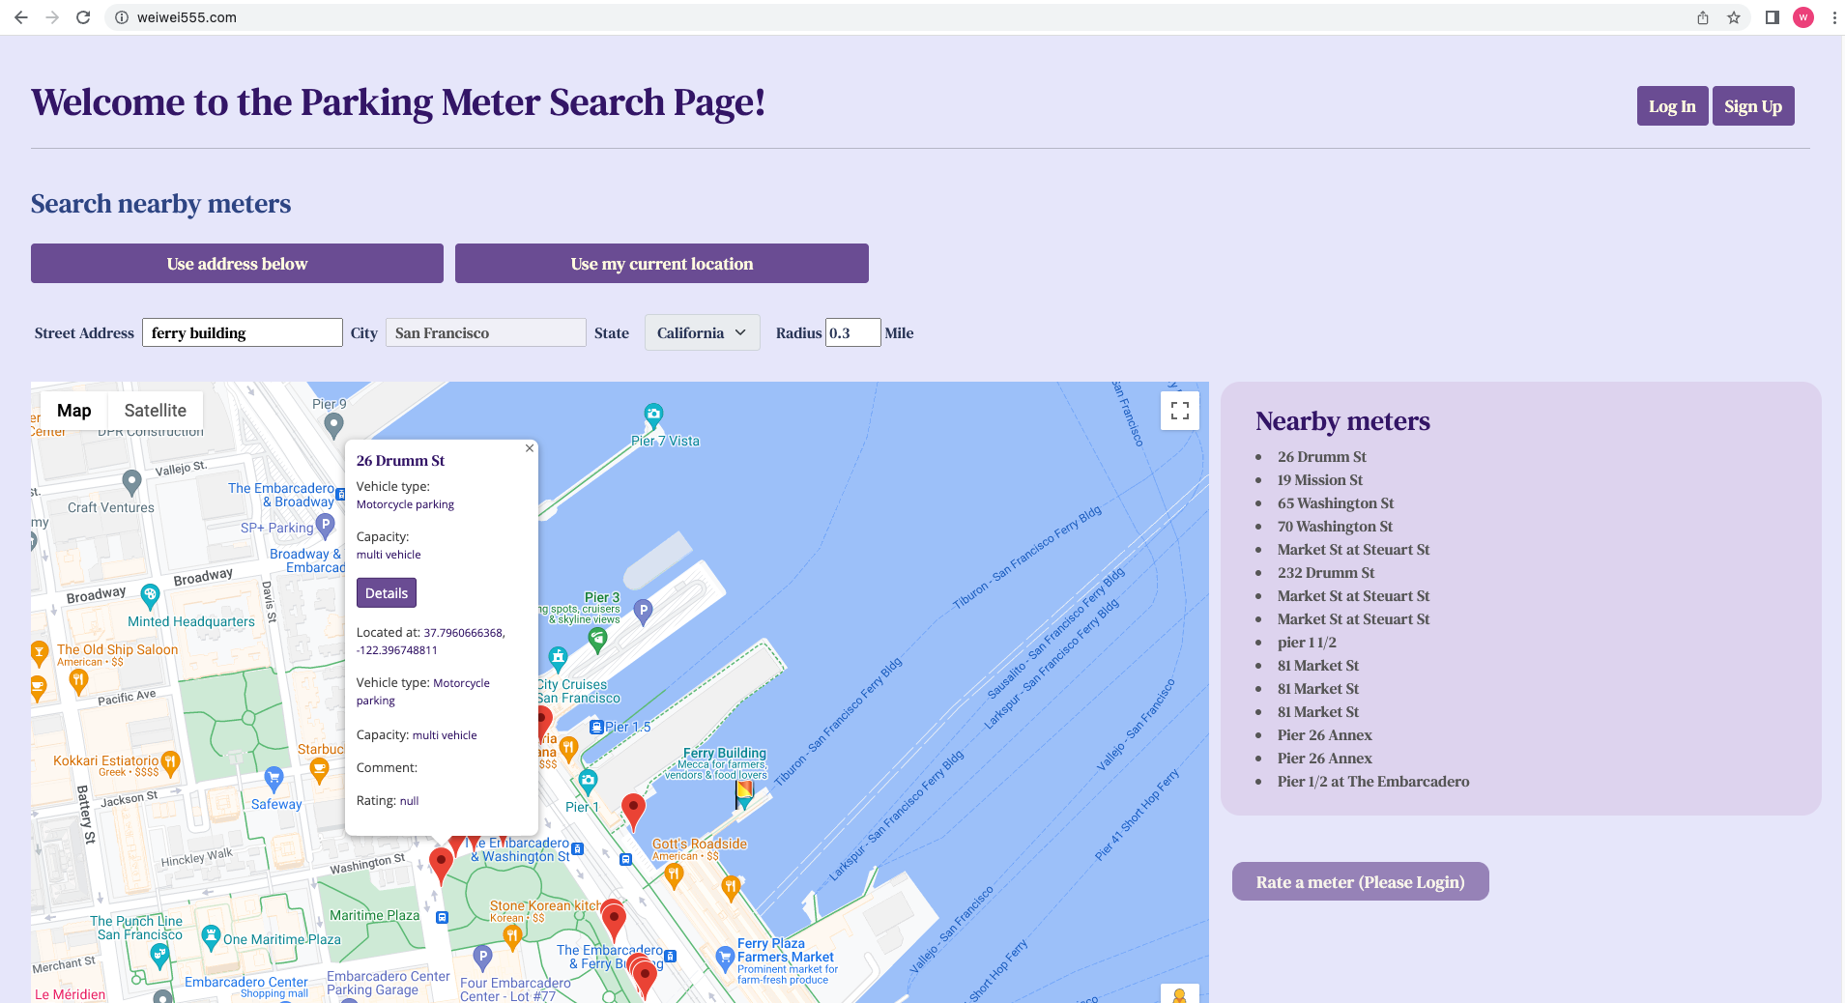Click the Minted Headquarters marker icon
The height and width of the screenshot is (1003, 1845).
[150, 596]
